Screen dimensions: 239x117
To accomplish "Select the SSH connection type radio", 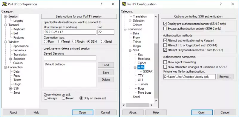I will (x=88, y=41).
